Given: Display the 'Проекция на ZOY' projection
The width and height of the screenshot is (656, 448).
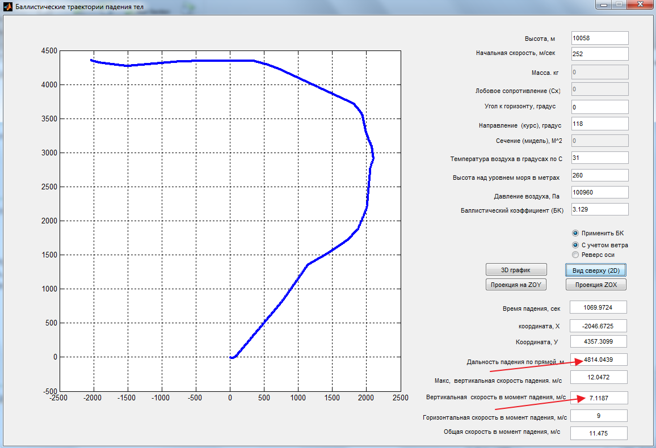Looking at the screenshot, I should (516, 285).
